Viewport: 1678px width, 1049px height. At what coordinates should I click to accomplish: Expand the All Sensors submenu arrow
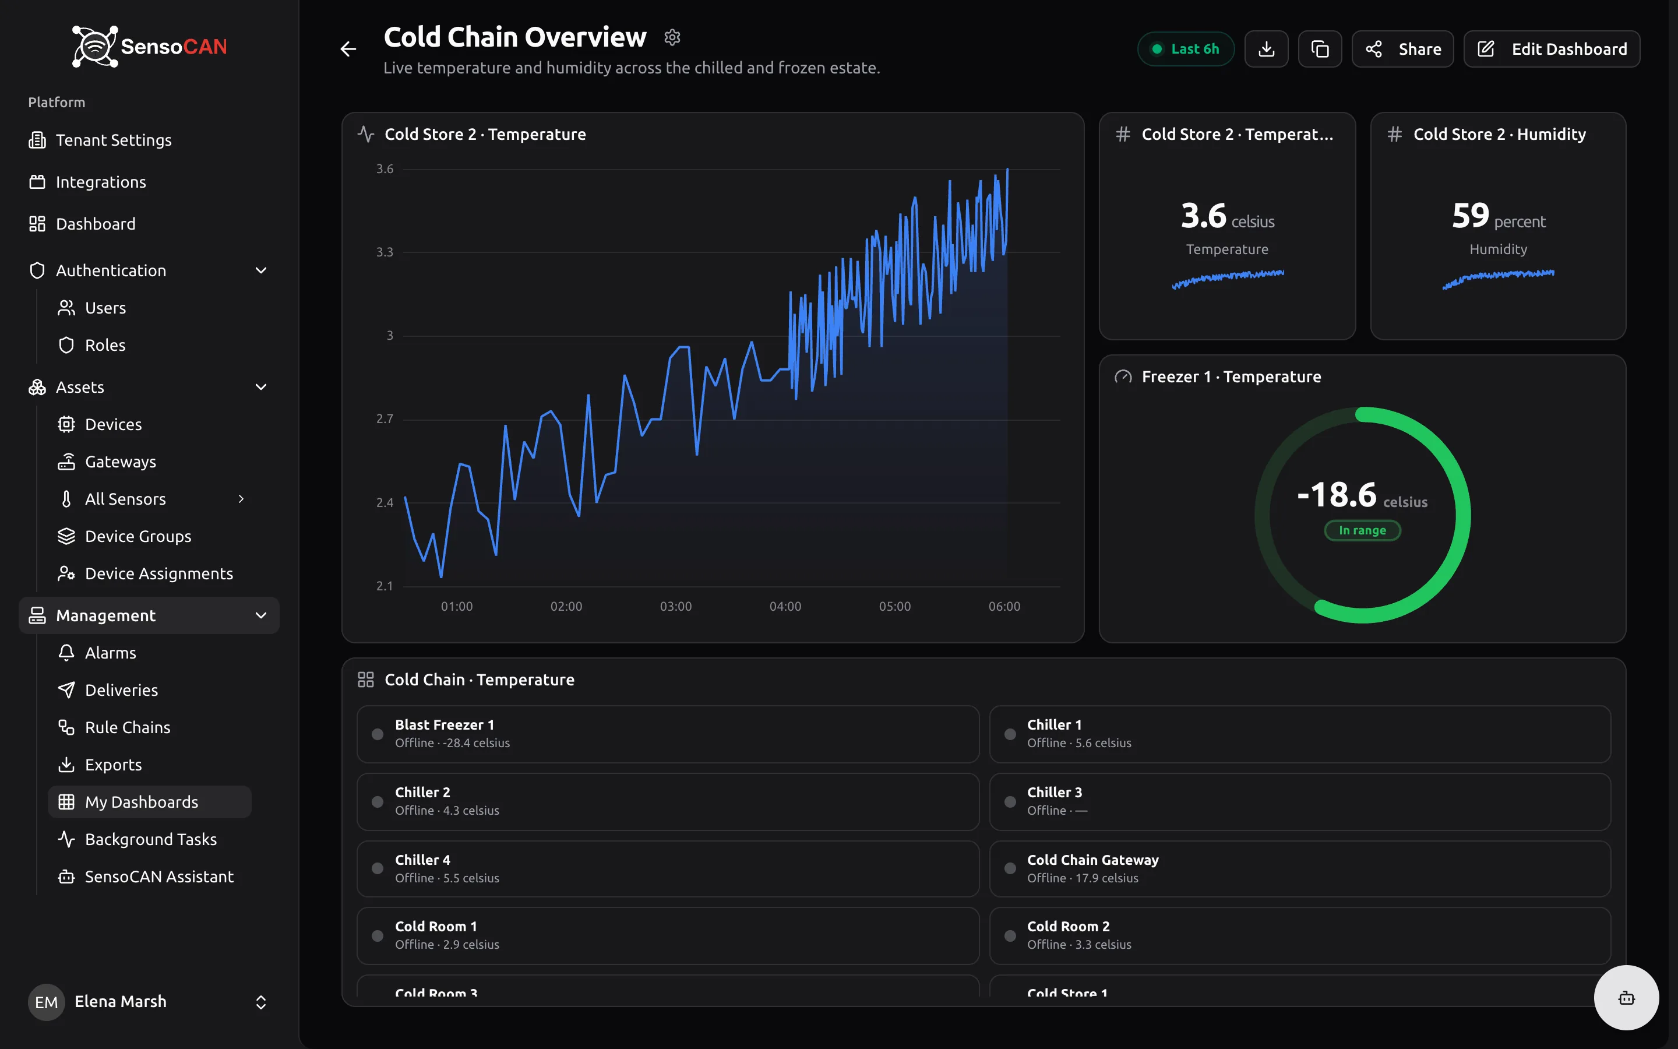pyautogui.click(x=241, y=499)
